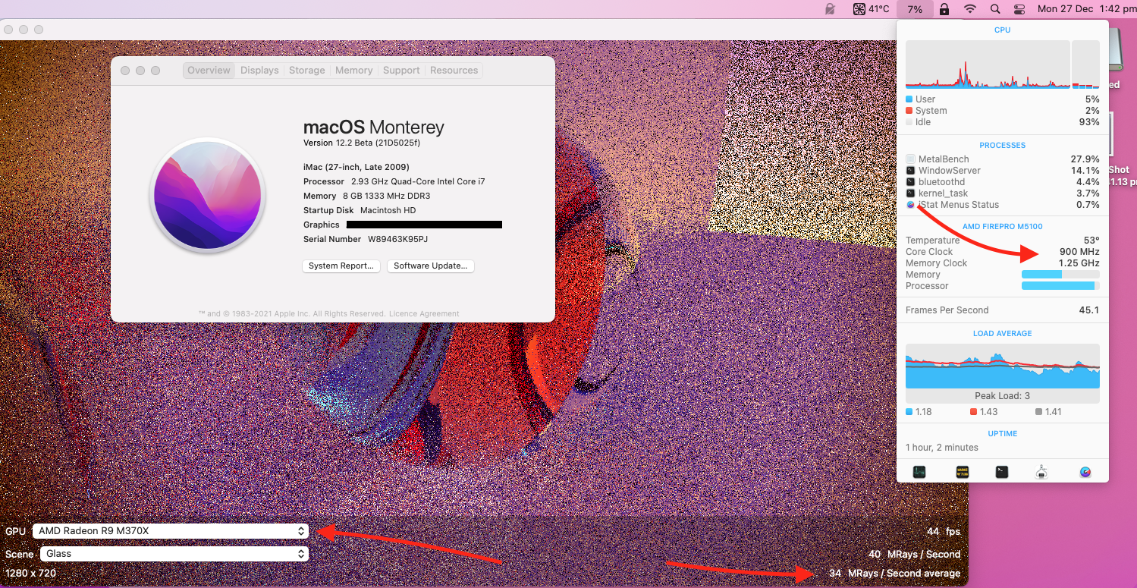Go to the Support tab
The height and width of the screenshot is (588, 1137).
(401, 71)
